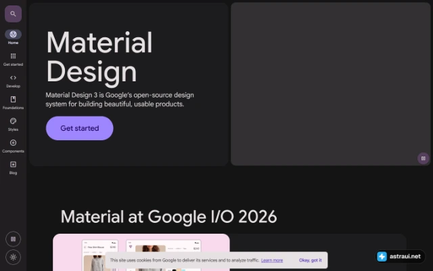The height and width of the screenshot is (271, 433).
Task: Open the search button in sidebar
Action: pyautogui.click(x=13, y=14)
